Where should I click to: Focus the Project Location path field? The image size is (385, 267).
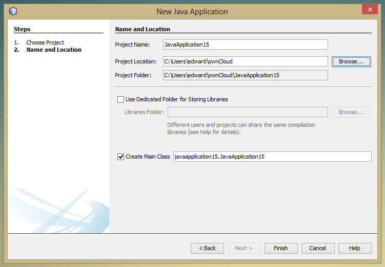coord(245,61)
